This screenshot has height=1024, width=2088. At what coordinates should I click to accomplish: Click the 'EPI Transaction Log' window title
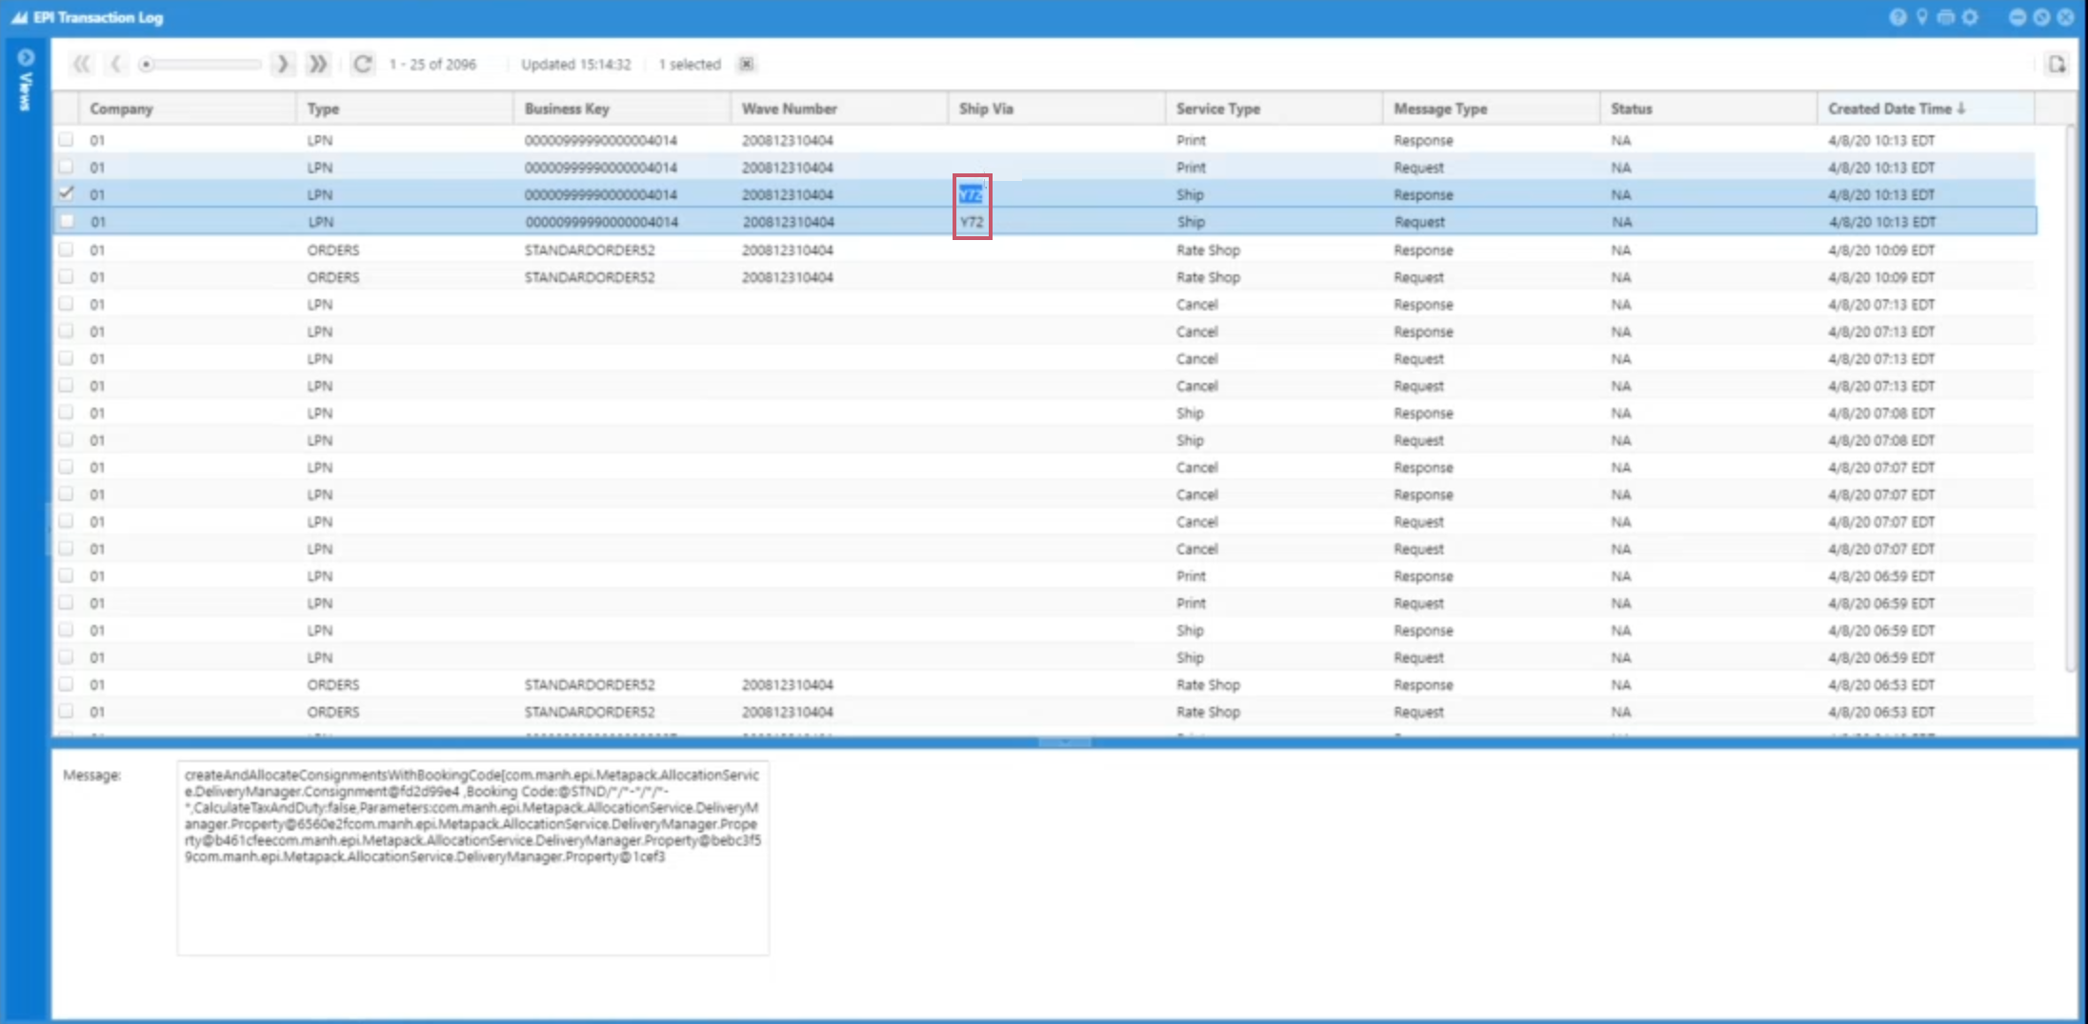[98, 17]
